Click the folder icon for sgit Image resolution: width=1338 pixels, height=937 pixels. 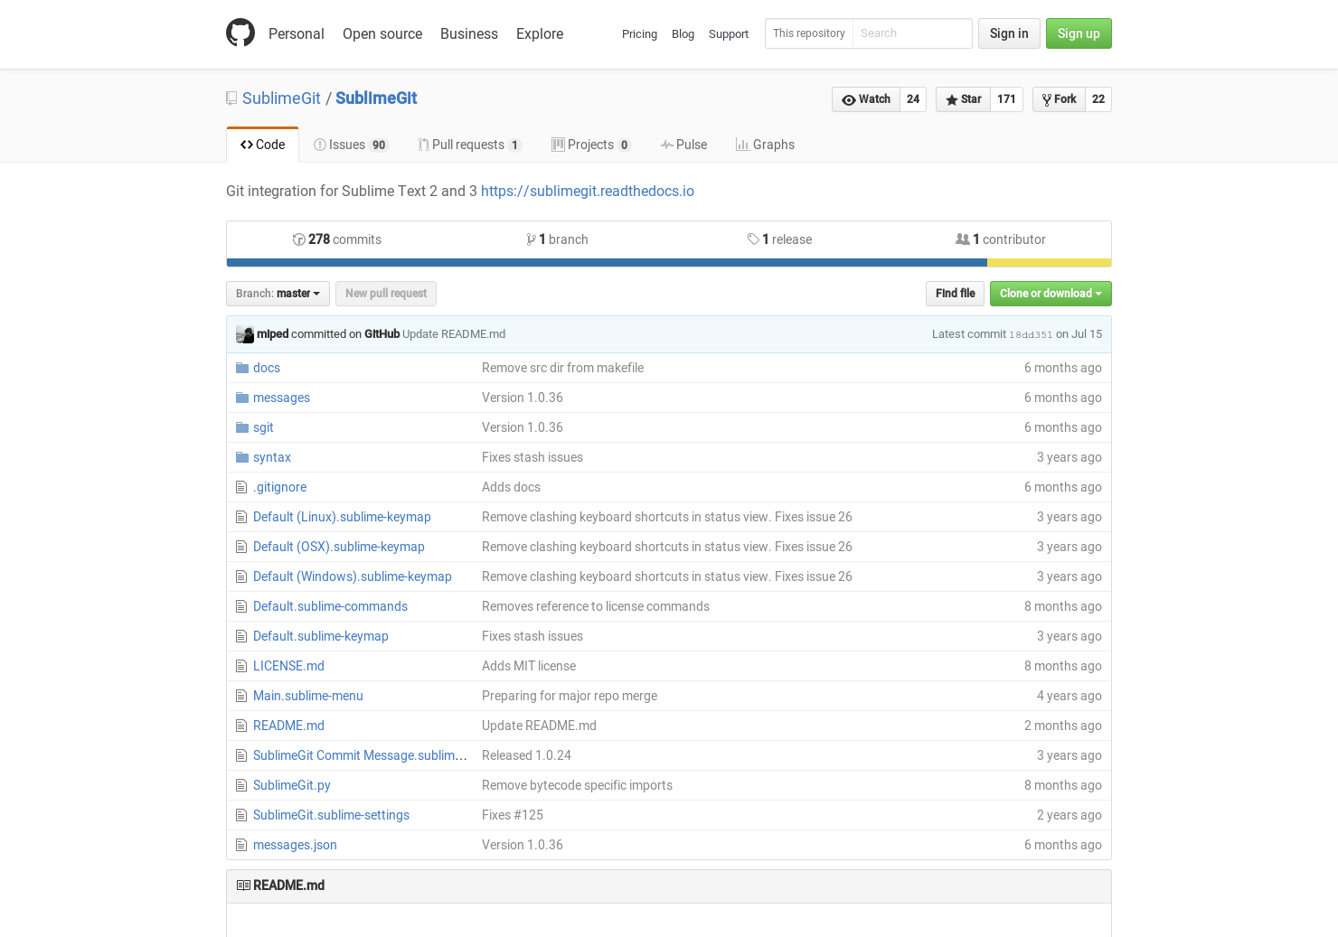point(241,427)
